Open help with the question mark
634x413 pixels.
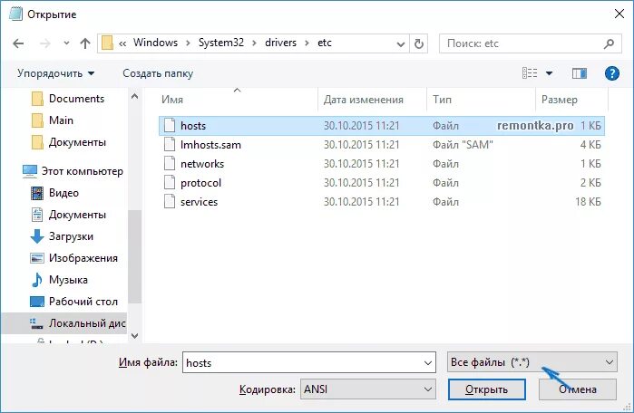point(611,73)
